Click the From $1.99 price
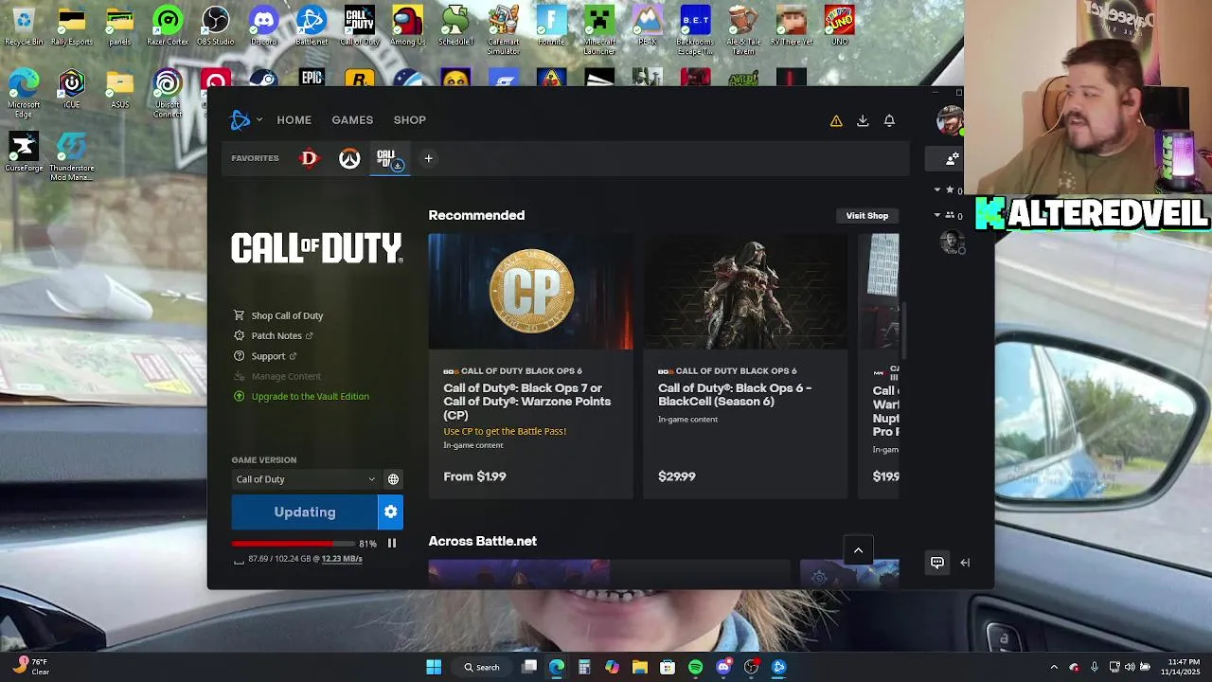Viewport: 1212px width, 682px height. (474, 476)
